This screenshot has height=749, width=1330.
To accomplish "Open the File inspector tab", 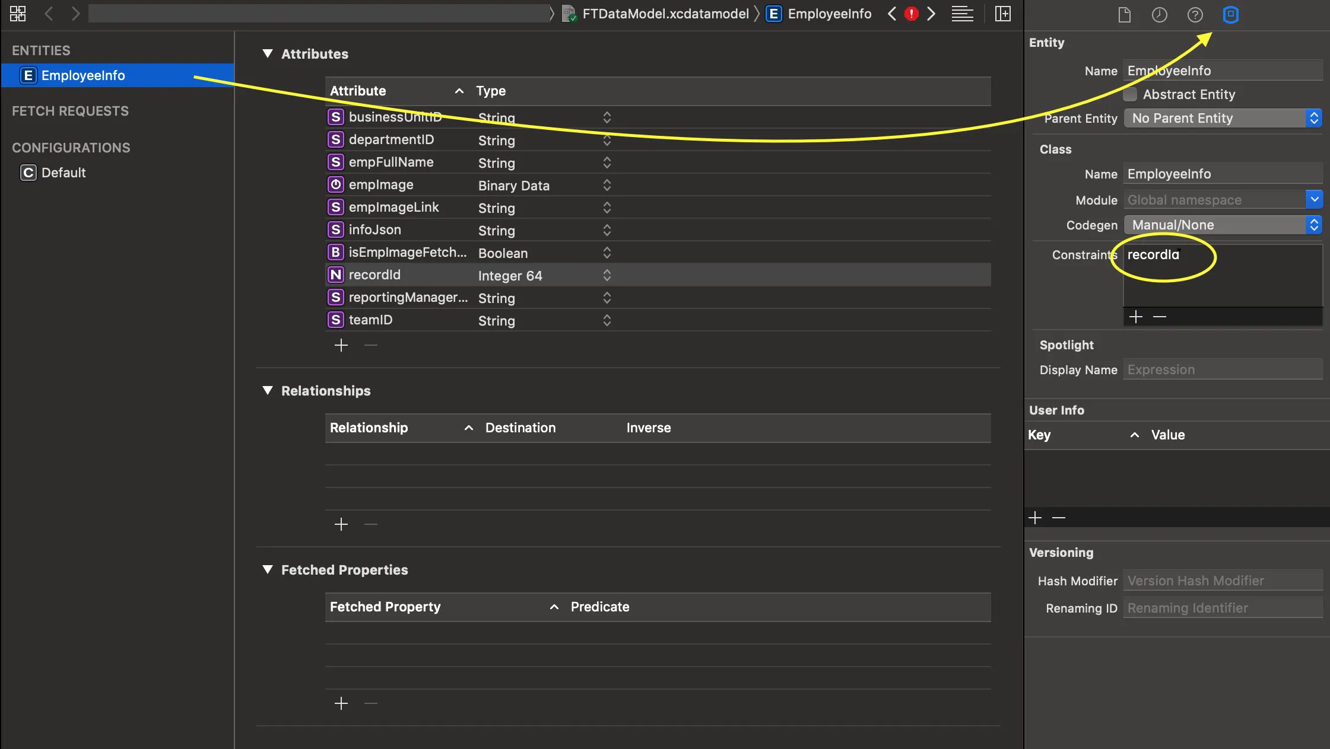I will pos(1124,14).
